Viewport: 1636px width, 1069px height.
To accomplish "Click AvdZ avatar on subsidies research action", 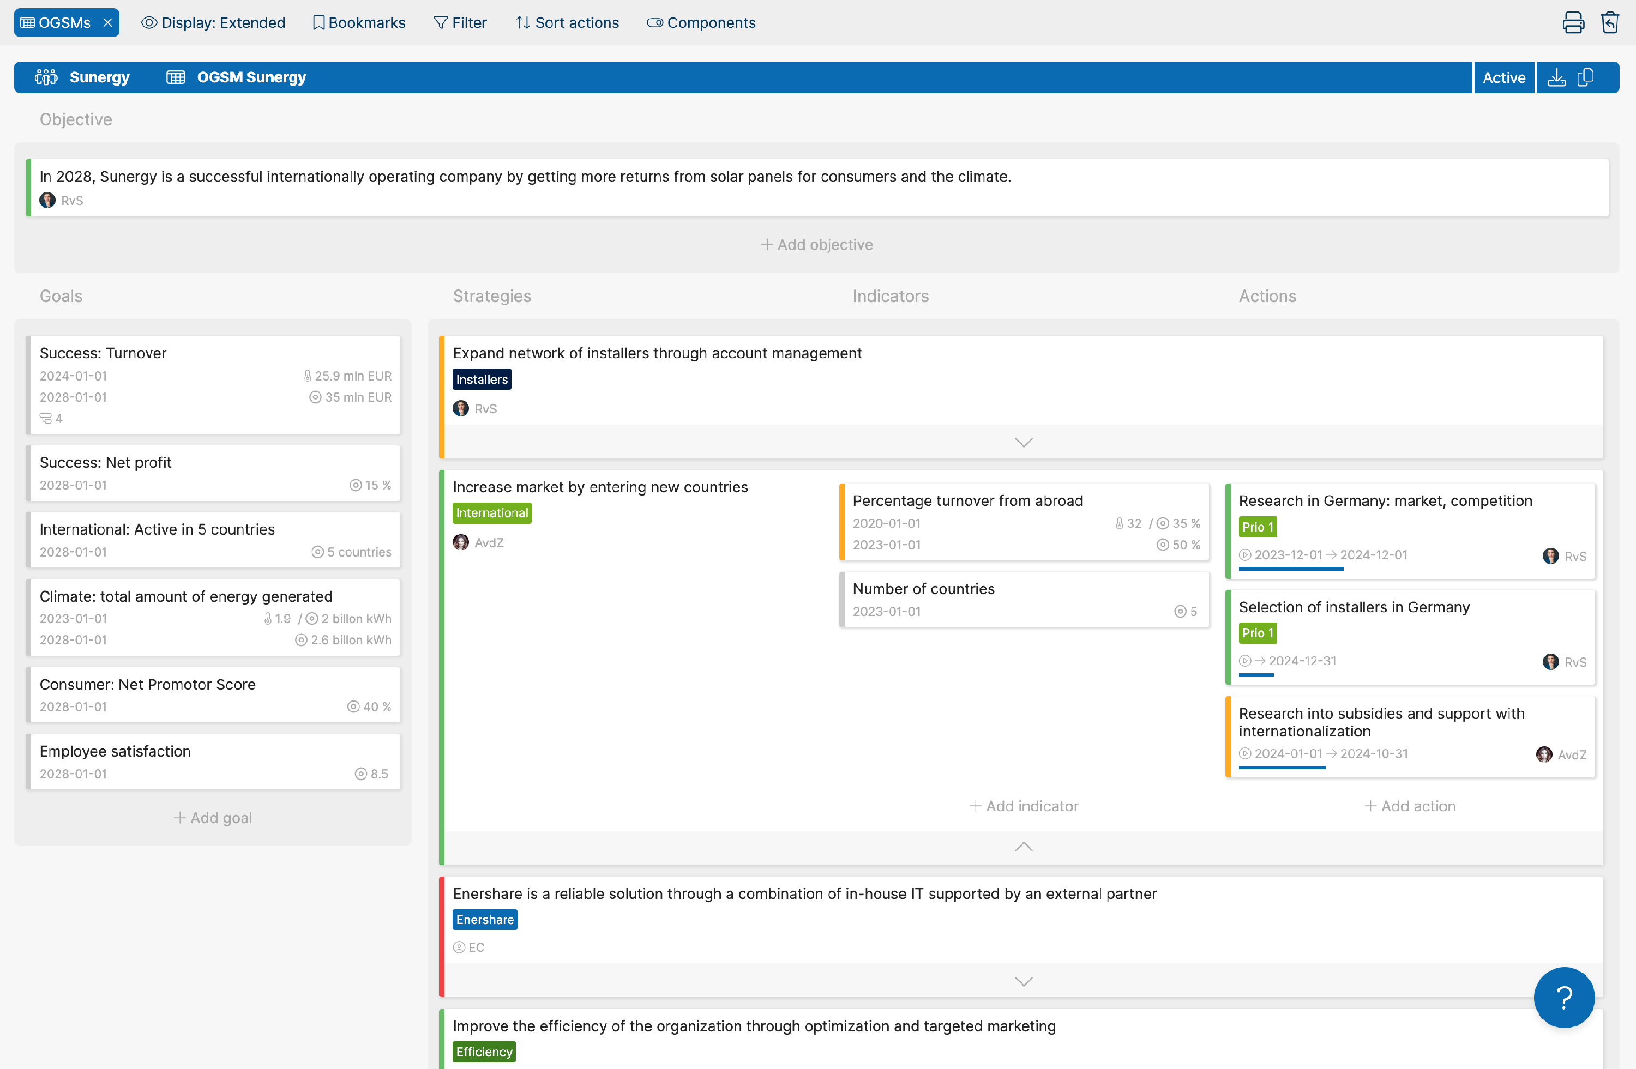I will (x=1544, y=754).
